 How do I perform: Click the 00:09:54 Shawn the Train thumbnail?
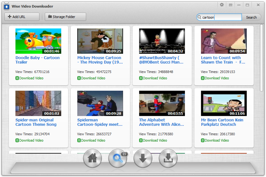coord(224,41)
